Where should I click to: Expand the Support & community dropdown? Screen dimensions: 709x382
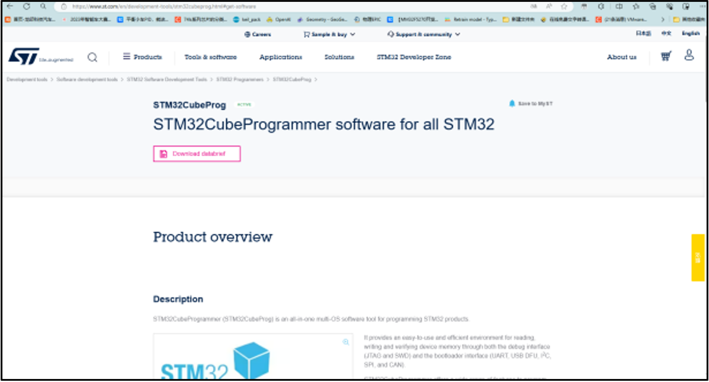point(428,34)
